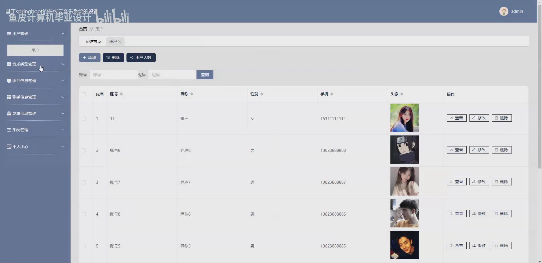Screen dimensions: 542x263
Task: Focus the 账号 search input field
Action: click(x=114, y=75)
